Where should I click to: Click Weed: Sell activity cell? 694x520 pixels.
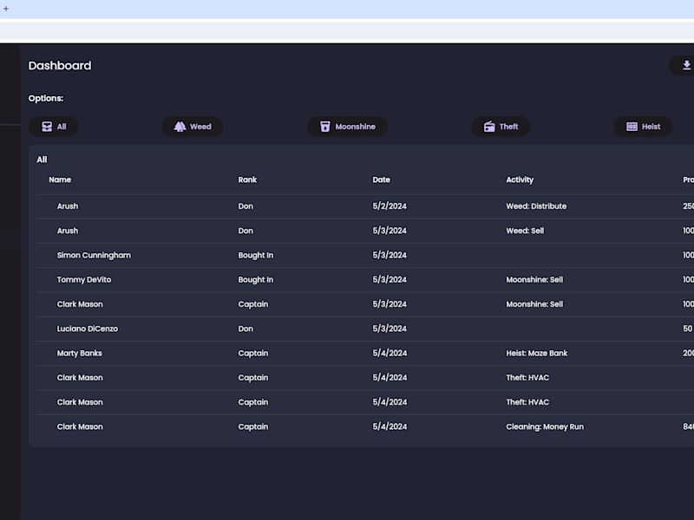tap(525, 231)
